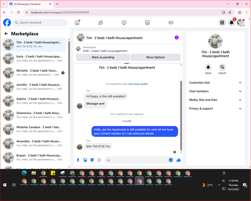251x201 pixels.
Task: Bookmark this page star icon
Action: coord(230,12)
